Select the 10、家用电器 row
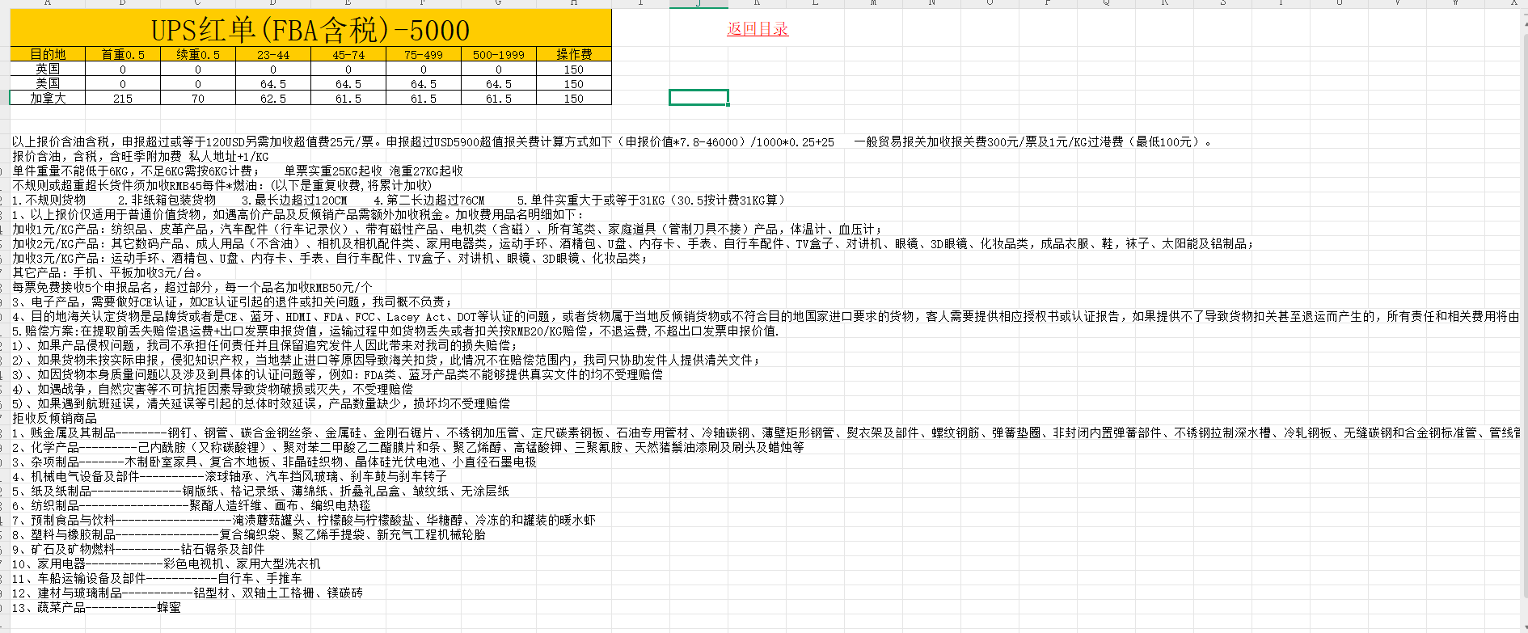Screen dimensions: 1528x633 [166, 564]
